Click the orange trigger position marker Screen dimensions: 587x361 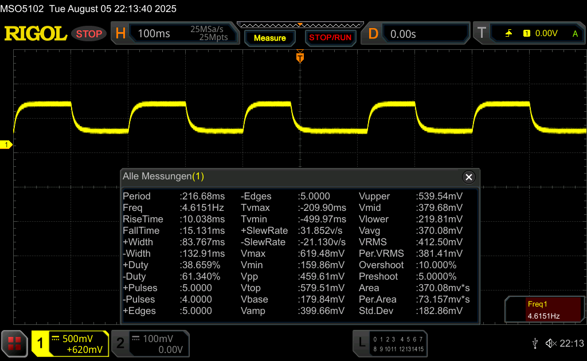point(299,57)
